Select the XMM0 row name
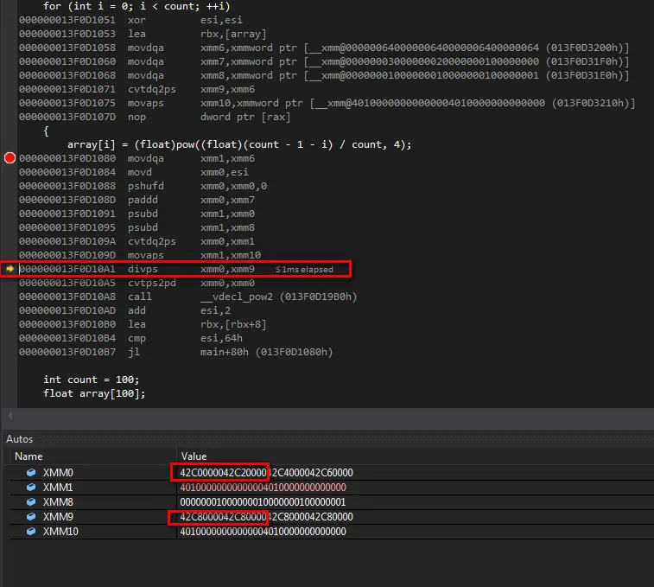This screenshot has width=654, height=587. click(58, 473)
